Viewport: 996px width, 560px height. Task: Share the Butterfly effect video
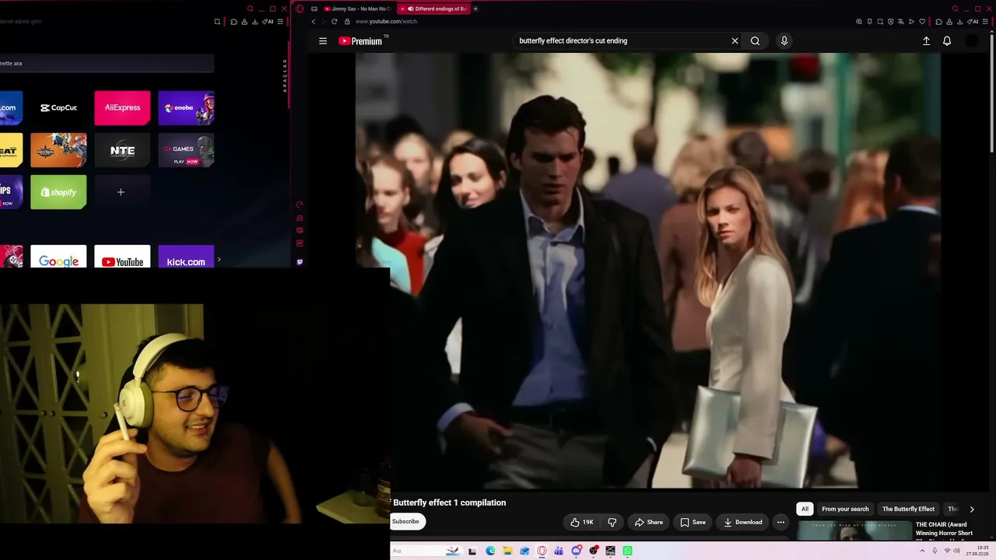click(648, 522)
